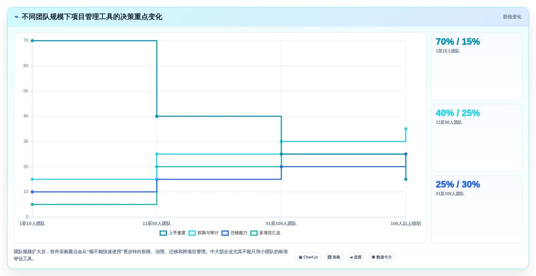Click the 1至10人团队 caption in the first card
Viewport: 536px width, 276px height.
coord(448,51)
